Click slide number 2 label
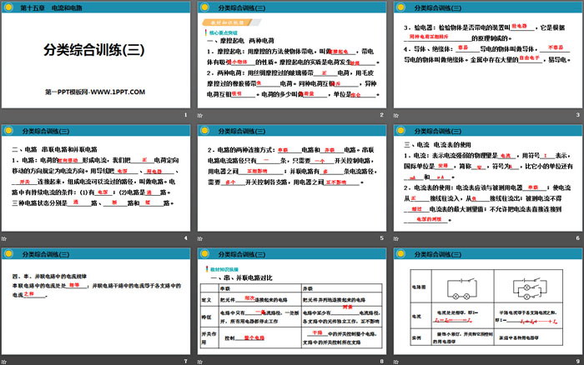Viewport: 584px width, 365px height. click(x=382, y=115)
